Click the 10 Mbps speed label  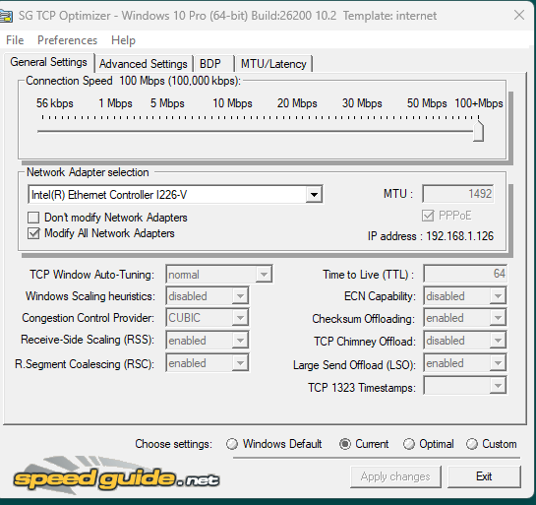232,103
